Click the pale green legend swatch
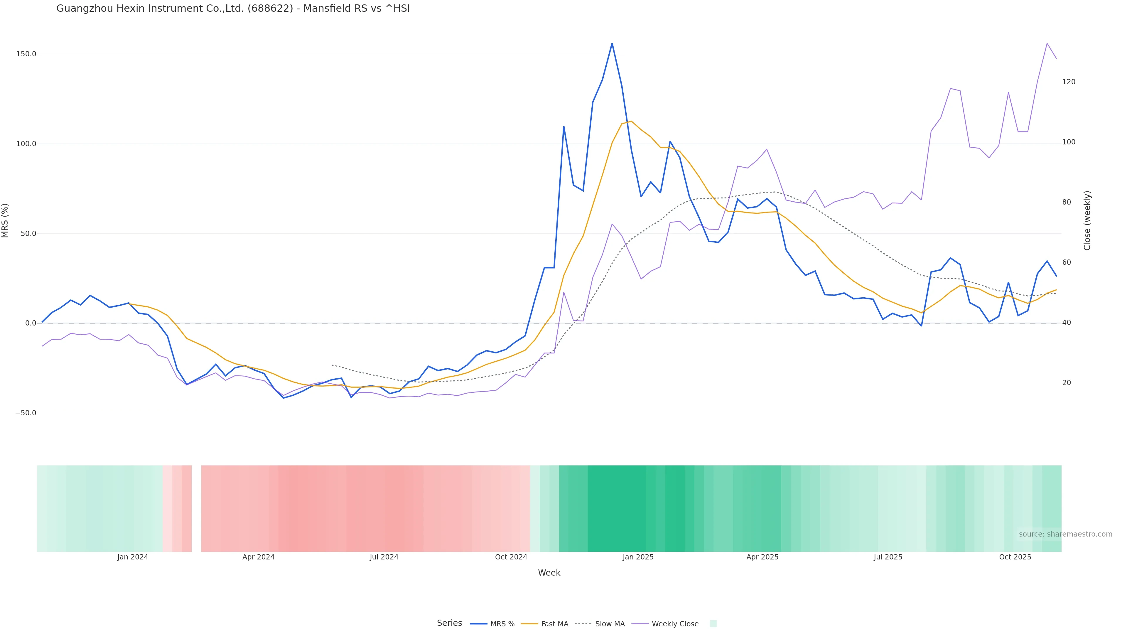This screenshot has height=634, width=1127. pyautogui.click(x=713, y=624)
